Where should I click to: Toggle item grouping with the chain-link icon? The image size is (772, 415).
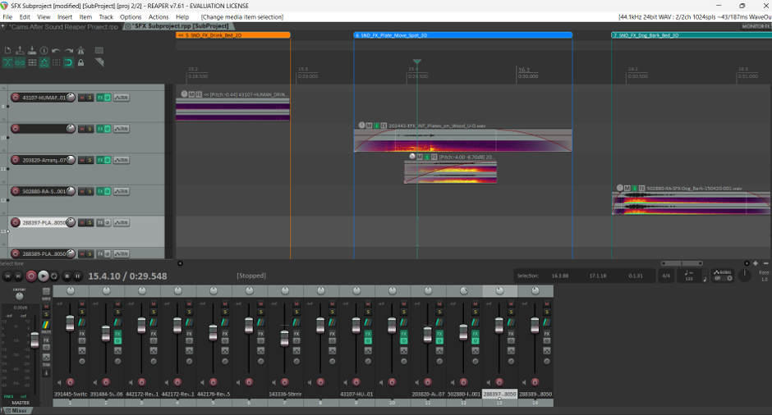pyautogui.click(x=20, y=62)
